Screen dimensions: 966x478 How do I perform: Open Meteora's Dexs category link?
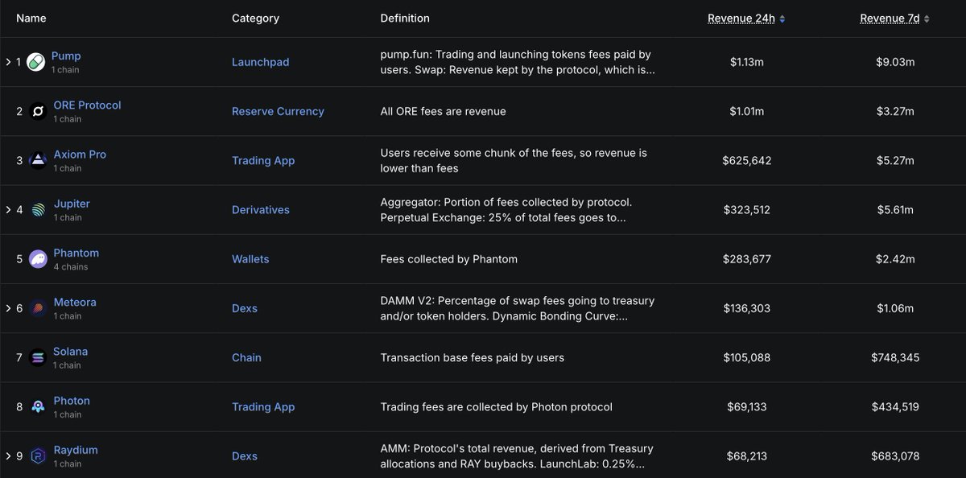245,308
